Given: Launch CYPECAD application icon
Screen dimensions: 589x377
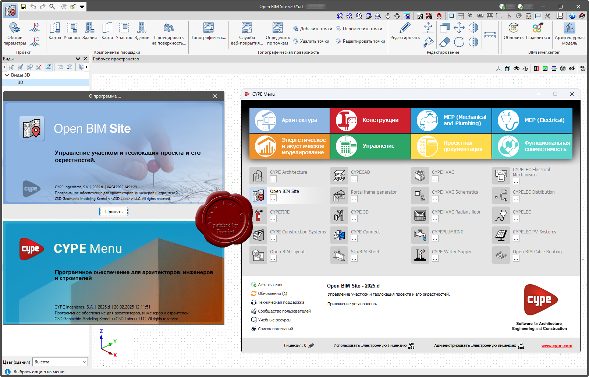Looking at the screenshot, I should [x=339, y=176].
